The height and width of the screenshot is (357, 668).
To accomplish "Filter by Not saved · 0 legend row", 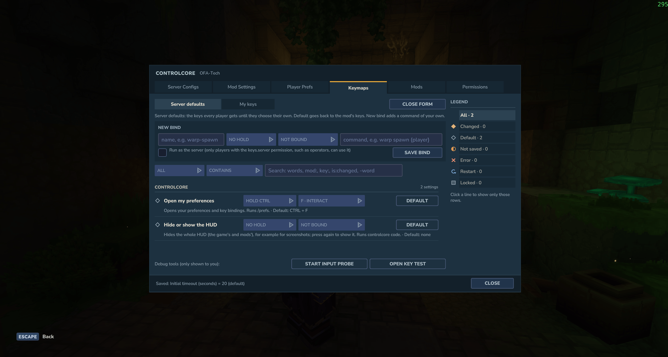I will 487,149.
